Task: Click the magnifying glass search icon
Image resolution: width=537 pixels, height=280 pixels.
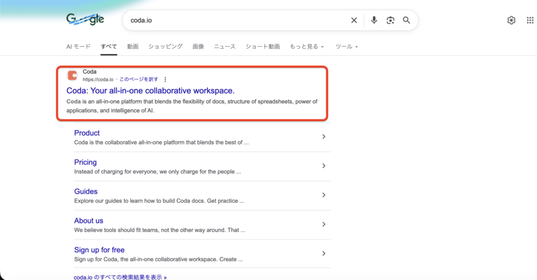Action: point(406,20)
